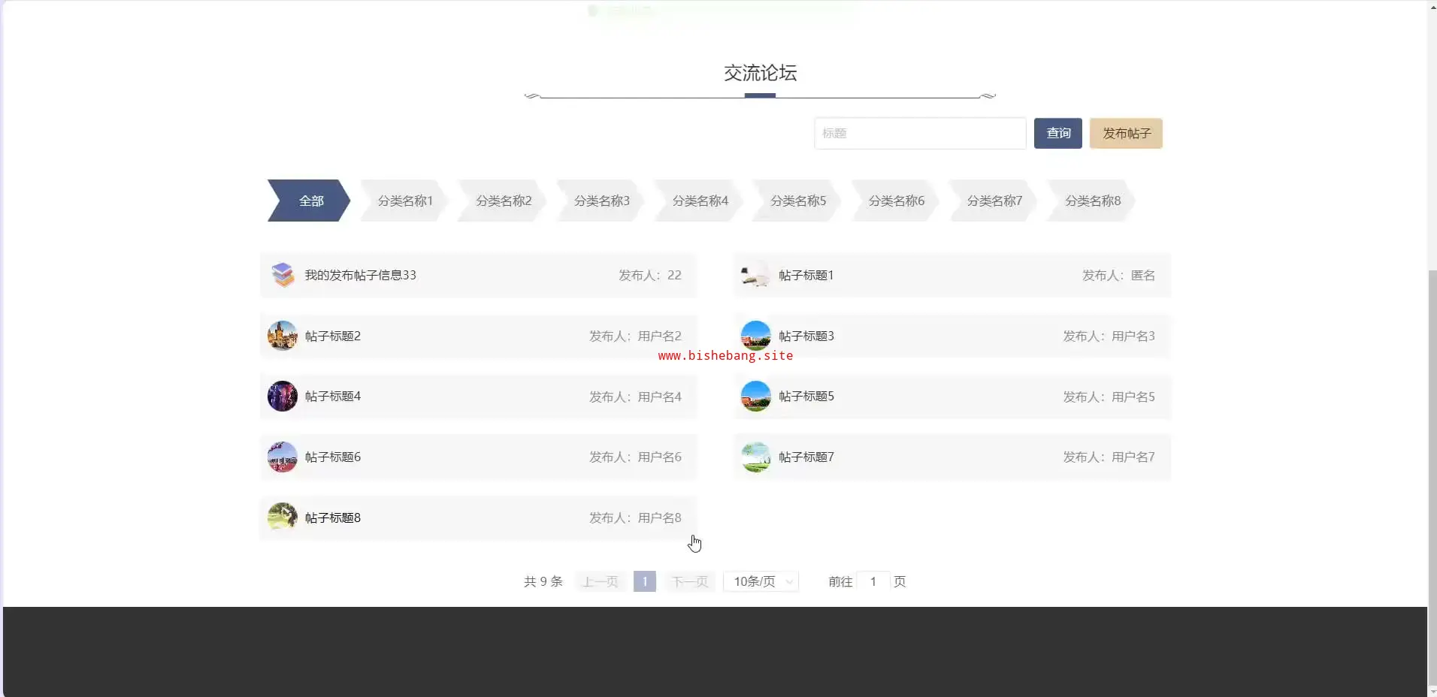Go to previous page with 上一页
The image size is (1437, 697).
coord(601,581)
